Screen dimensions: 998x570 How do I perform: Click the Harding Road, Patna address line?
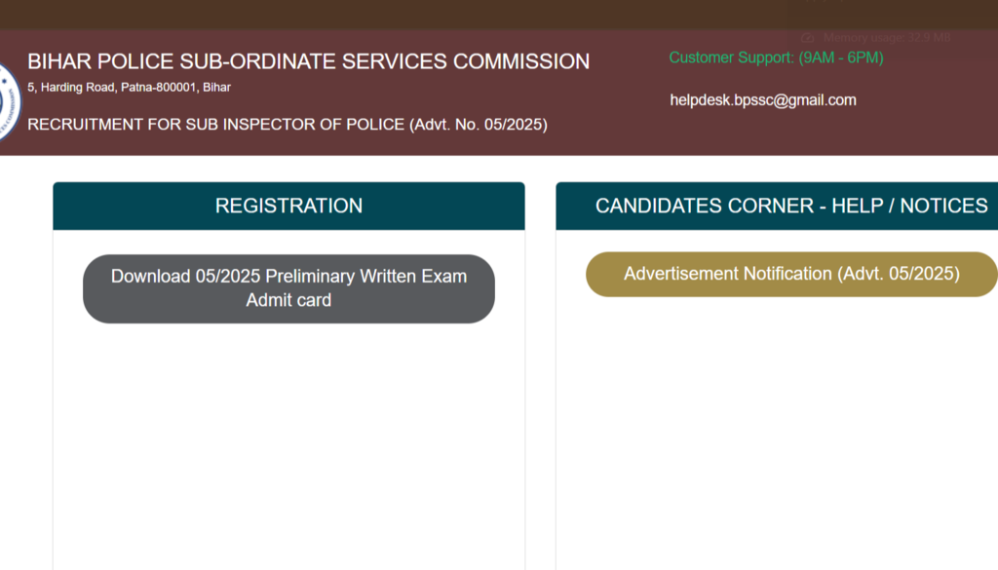[129, 88]
